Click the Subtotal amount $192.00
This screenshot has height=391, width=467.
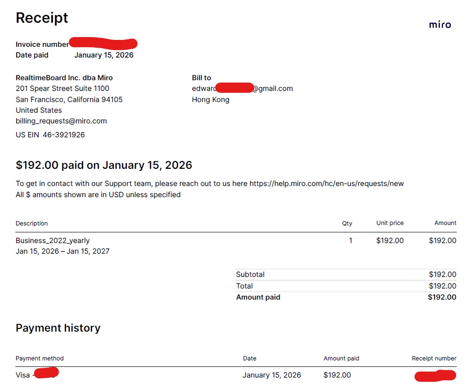pos(442,274)
